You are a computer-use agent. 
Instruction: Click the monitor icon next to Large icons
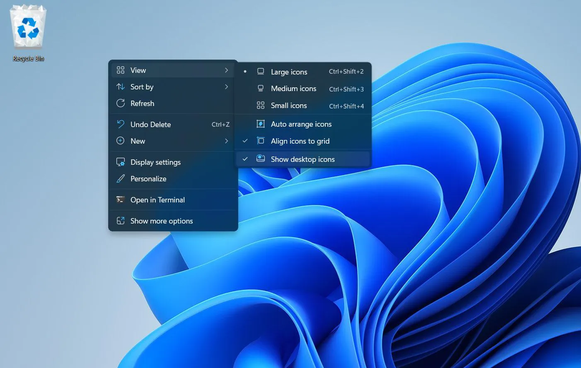260,71
